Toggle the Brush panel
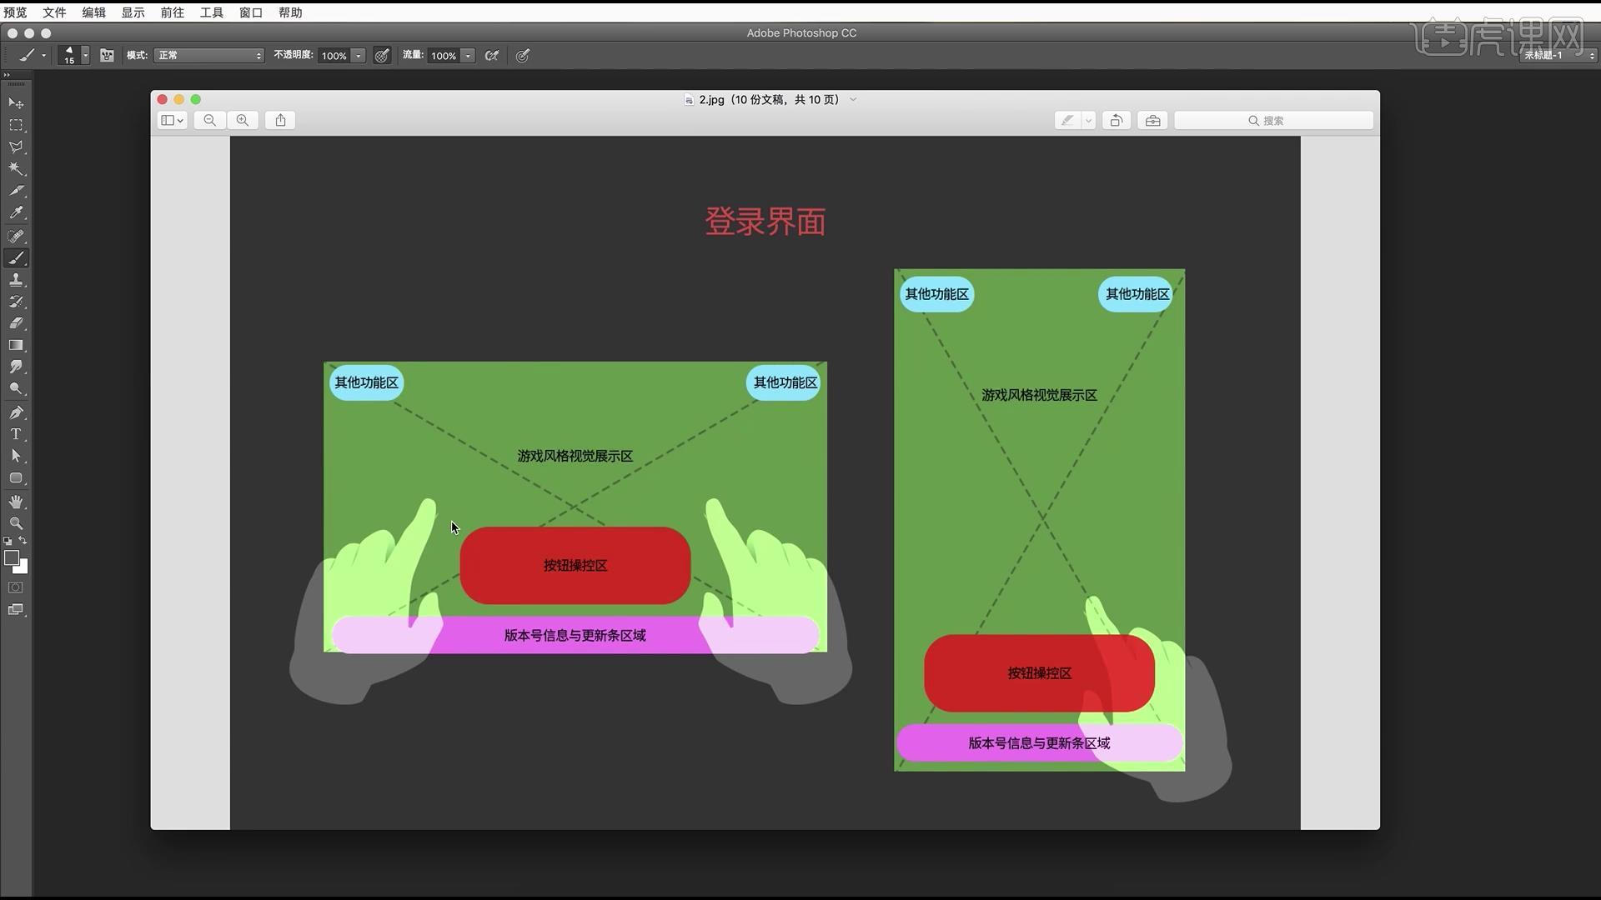Viewport: 1601px width, 900px height. pyautogui.click(x=108, y=56)
